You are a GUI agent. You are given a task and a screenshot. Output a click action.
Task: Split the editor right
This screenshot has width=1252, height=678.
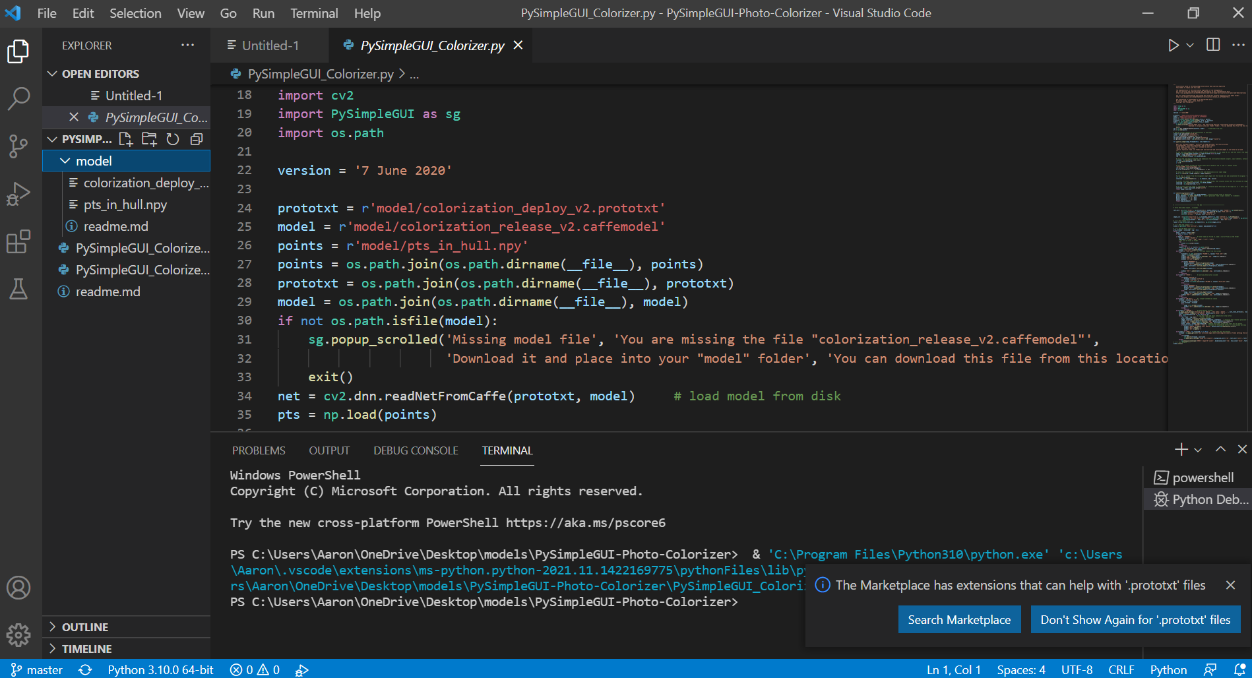tap(1212, 45)
